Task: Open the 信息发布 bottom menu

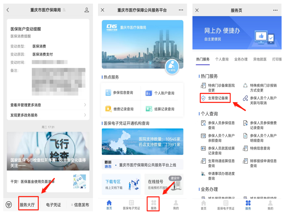Action: 80,205
